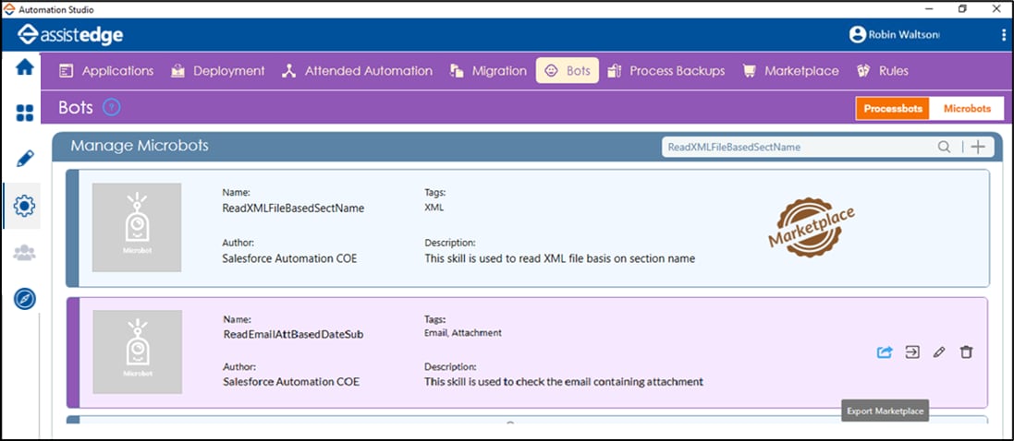Open the Home icon in sidebar
The width and height of the screenshot is (1014, 441).
[x=25, y=67]
